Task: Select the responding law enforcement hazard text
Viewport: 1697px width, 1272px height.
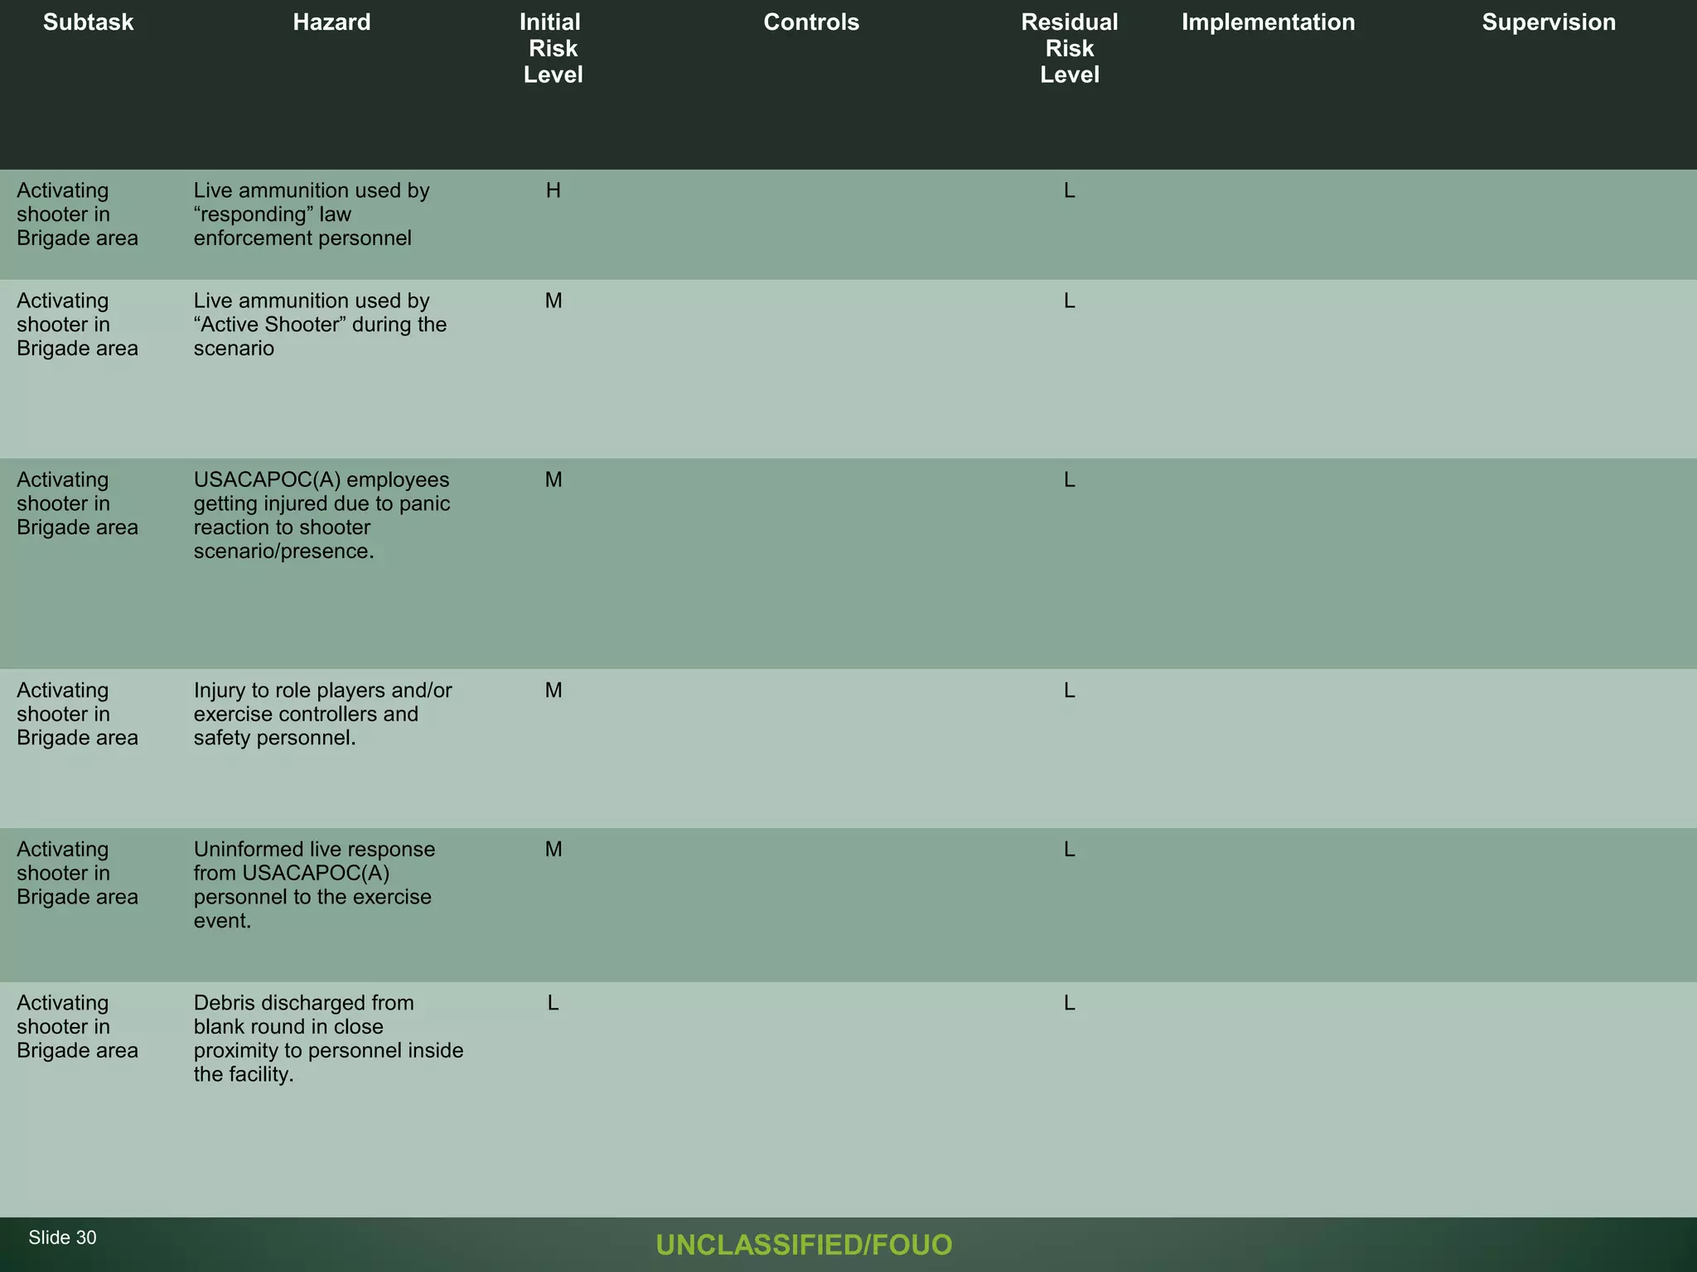Action: (312, 214)
